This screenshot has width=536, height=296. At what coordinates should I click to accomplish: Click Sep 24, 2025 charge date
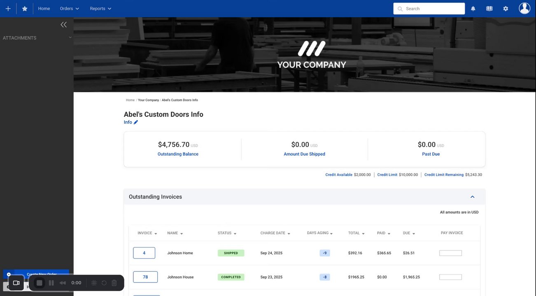[271, 253]
